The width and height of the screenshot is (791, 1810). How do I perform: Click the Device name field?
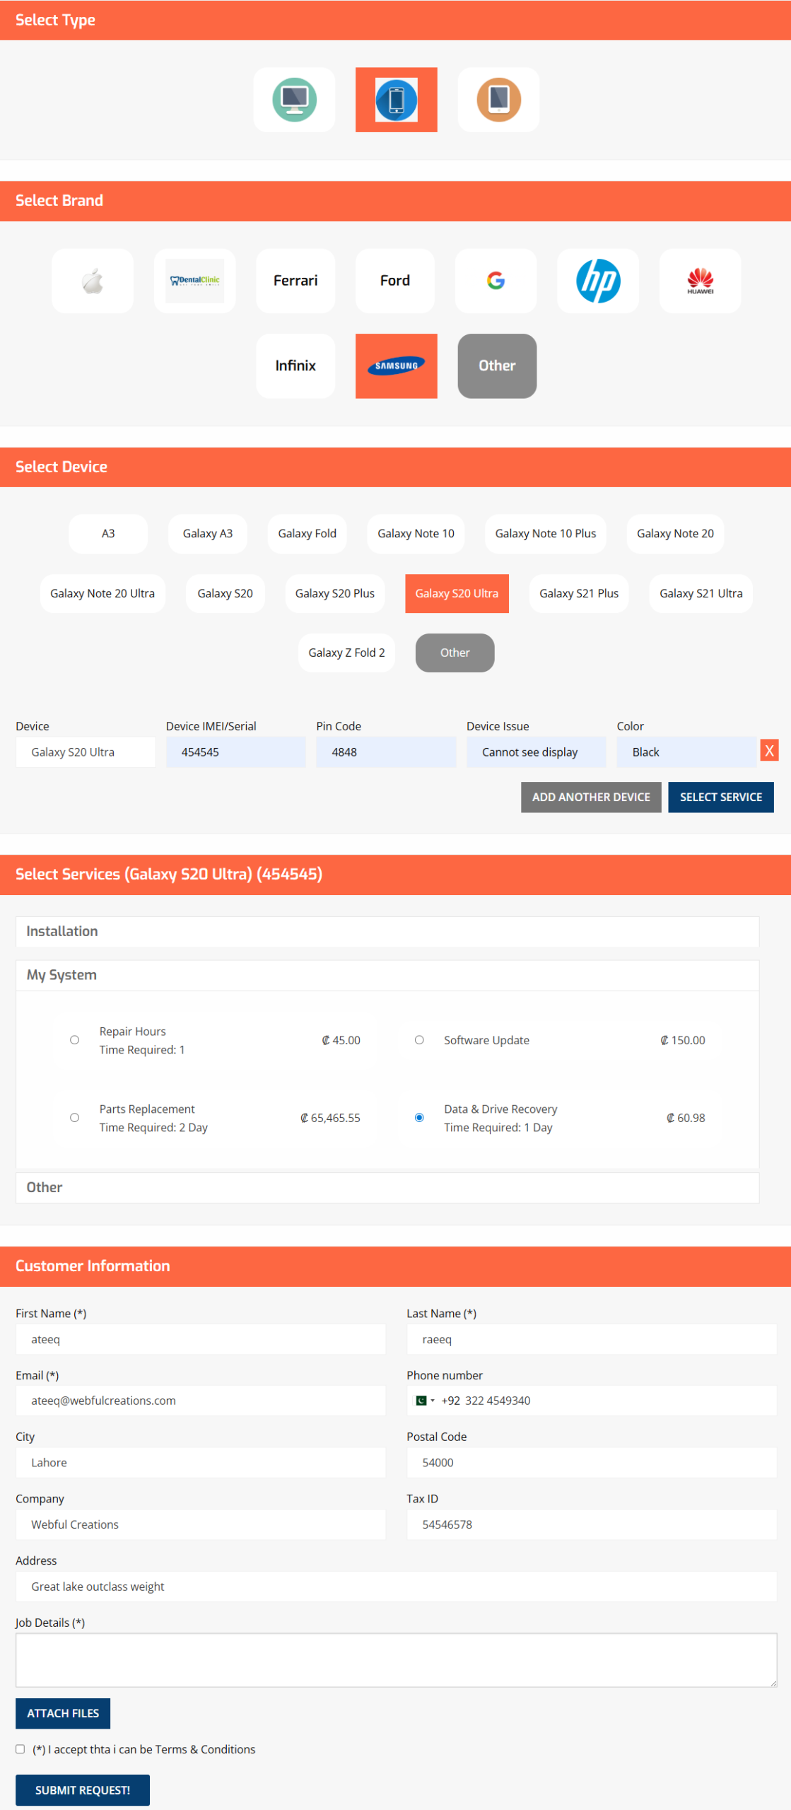86,752
